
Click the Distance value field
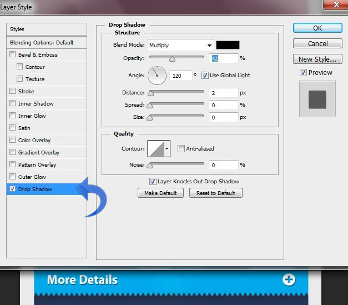(x=224, y=93)
